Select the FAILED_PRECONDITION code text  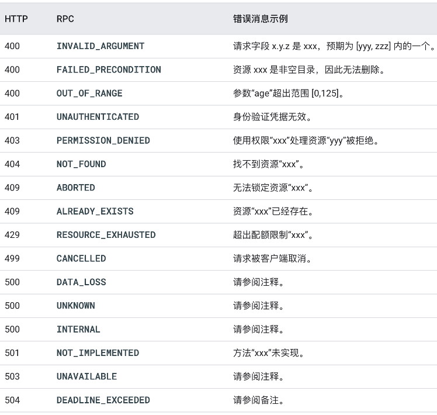(109, 70)
